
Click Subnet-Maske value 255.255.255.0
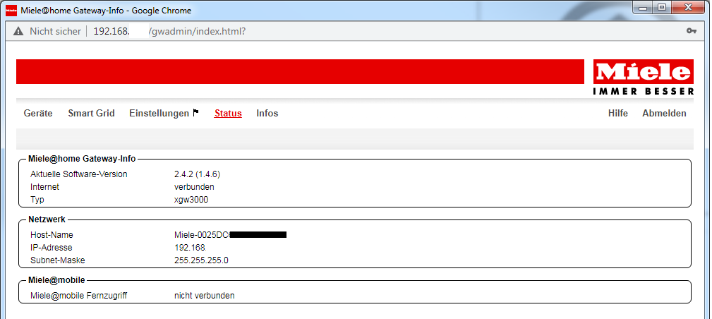tap(201, 260)
